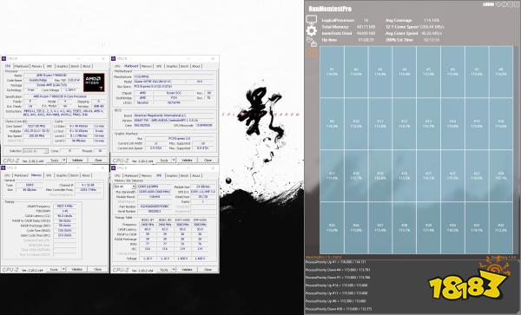
Task: Open the Slot #1 dropdown in CPU-Z SPD window
Action: (124, 187)
